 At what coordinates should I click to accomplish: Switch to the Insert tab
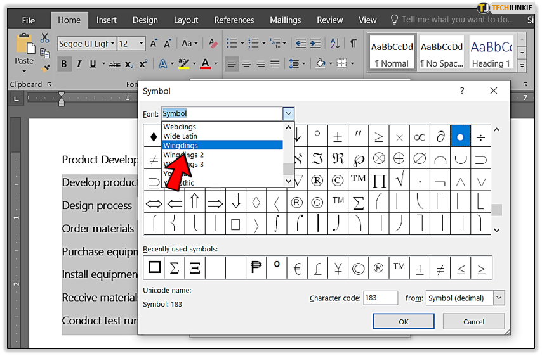tap(106, 20)
